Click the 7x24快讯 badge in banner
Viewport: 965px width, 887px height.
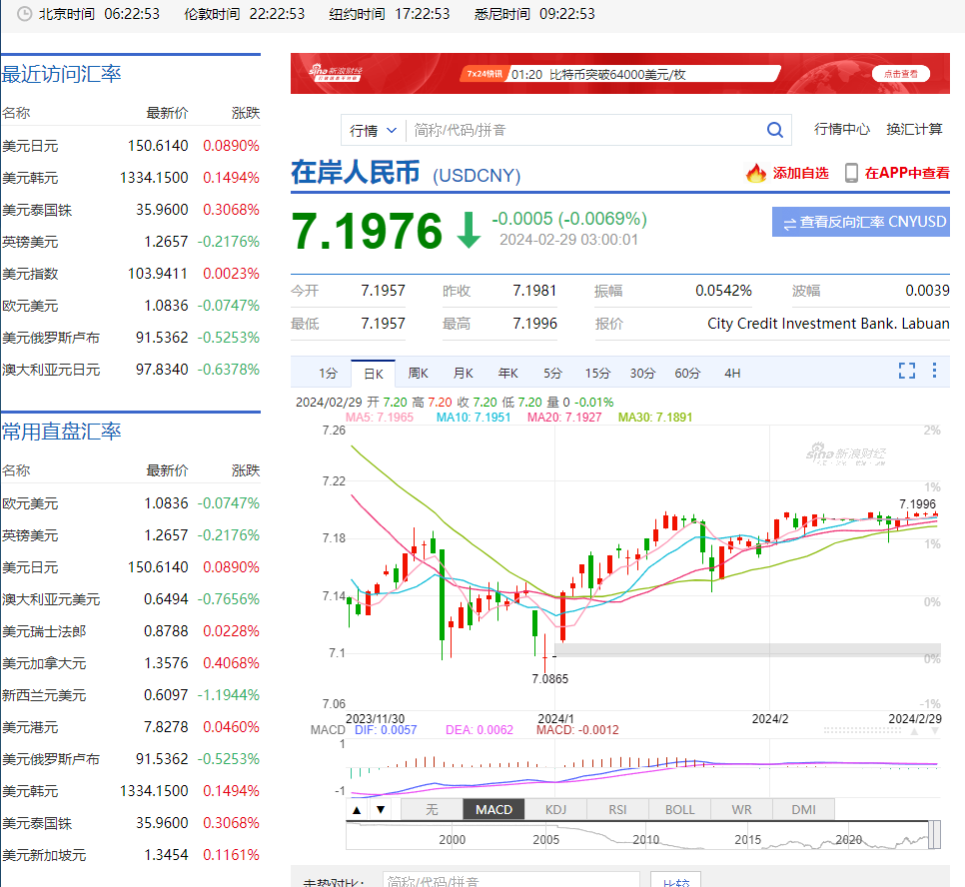484,74
